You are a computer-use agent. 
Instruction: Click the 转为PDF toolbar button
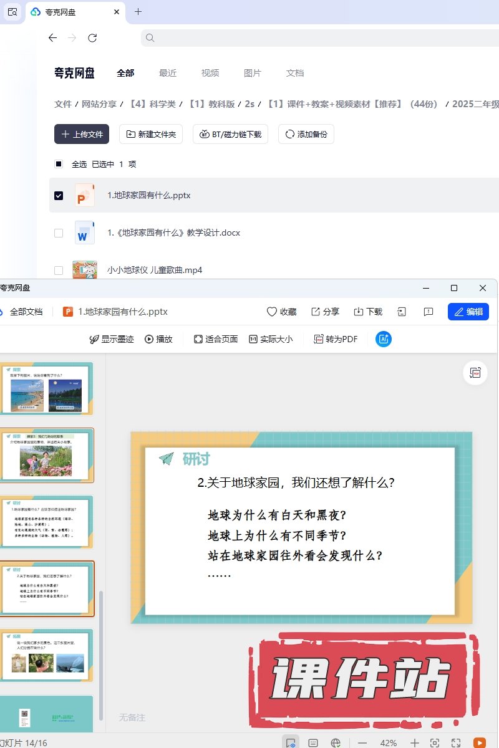click(336, 339)
